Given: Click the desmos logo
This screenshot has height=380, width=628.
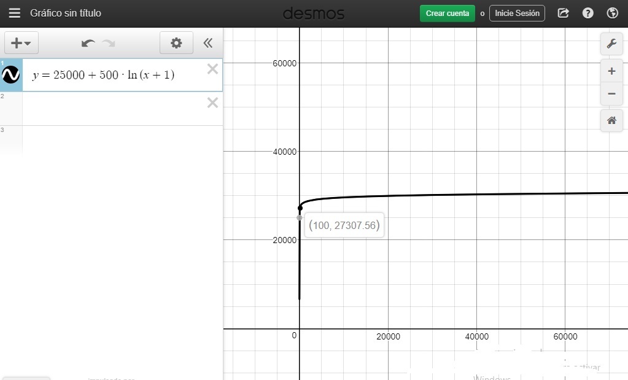Looking at the screenshot, I should (314, 14).
